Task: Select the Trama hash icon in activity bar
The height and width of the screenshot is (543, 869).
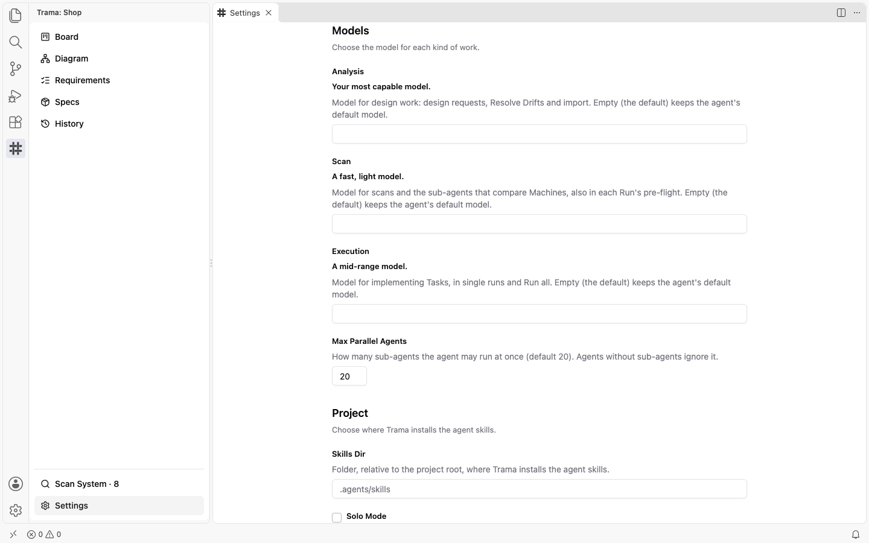Action: click(x=16, y=148)
